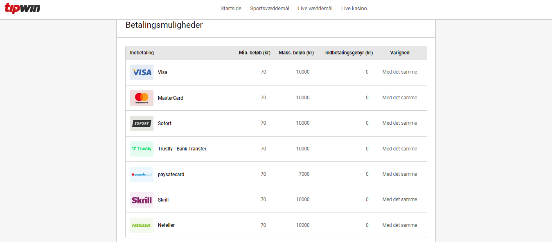Click the MasterCard logo
This screenshot has height=242, width=552.
tap(142, 98)
